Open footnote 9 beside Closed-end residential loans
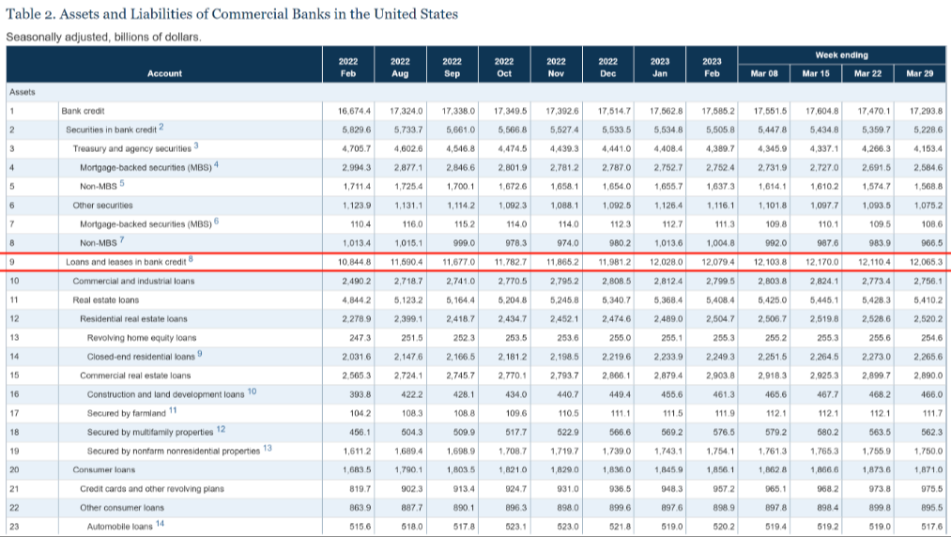This screenshot has height=537, width=951. coord(199,353)
